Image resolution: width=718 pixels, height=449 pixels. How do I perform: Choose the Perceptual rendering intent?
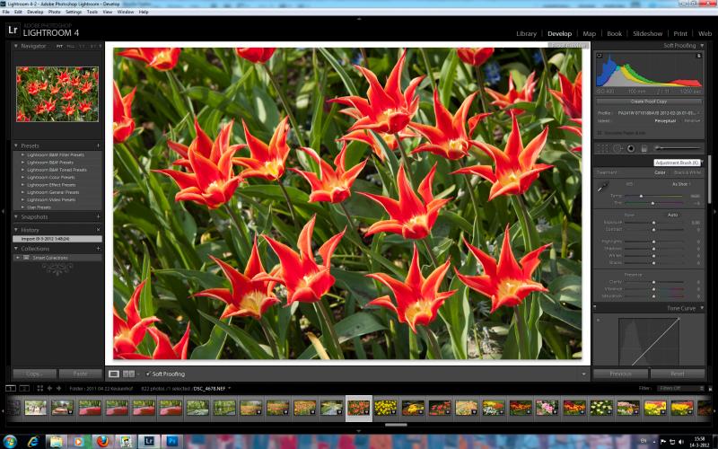coord(665,121)
